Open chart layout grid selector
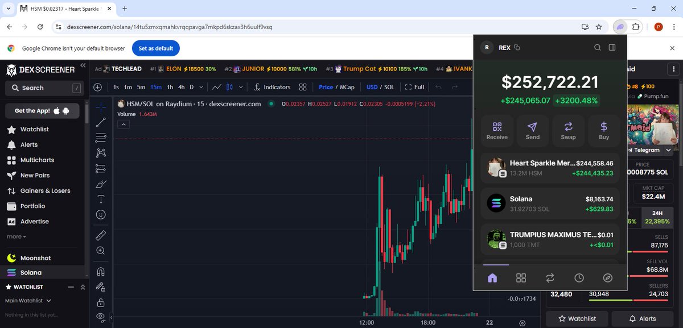Image resolution: width=683 pixels, height=328 pixels. coord(303,87)
